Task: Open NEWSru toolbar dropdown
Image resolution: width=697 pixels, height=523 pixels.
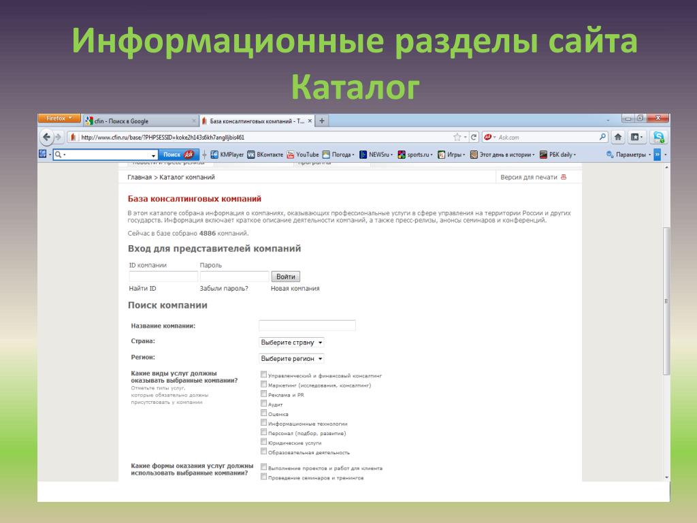Action: [x=376, y=155]
